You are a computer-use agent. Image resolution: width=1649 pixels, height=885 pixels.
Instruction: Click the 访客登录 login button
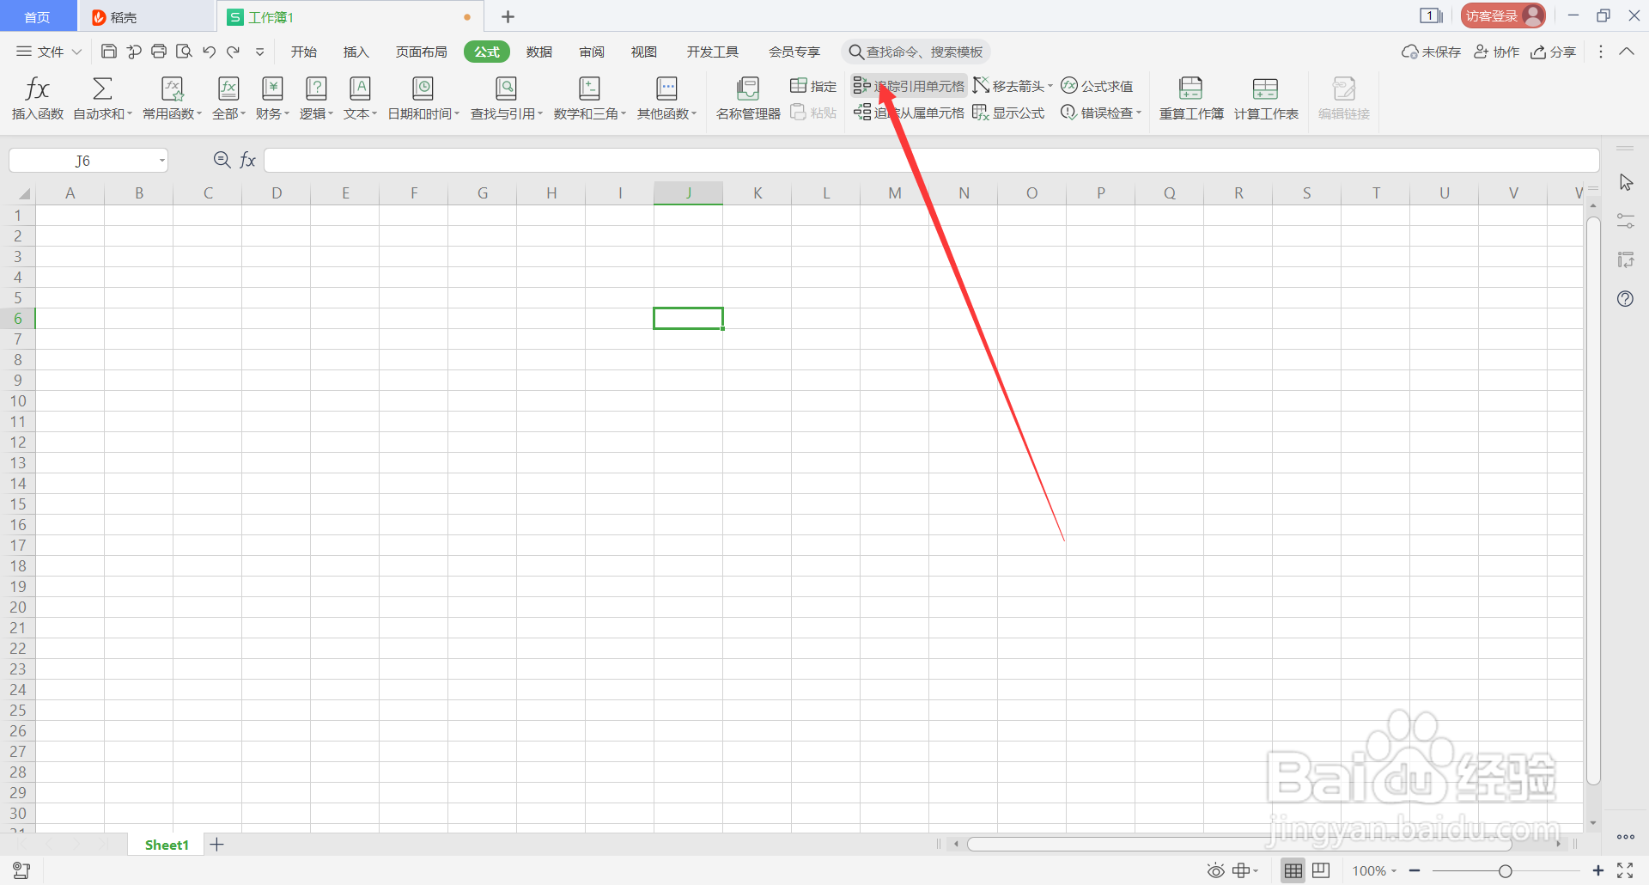coord(1503,15)
